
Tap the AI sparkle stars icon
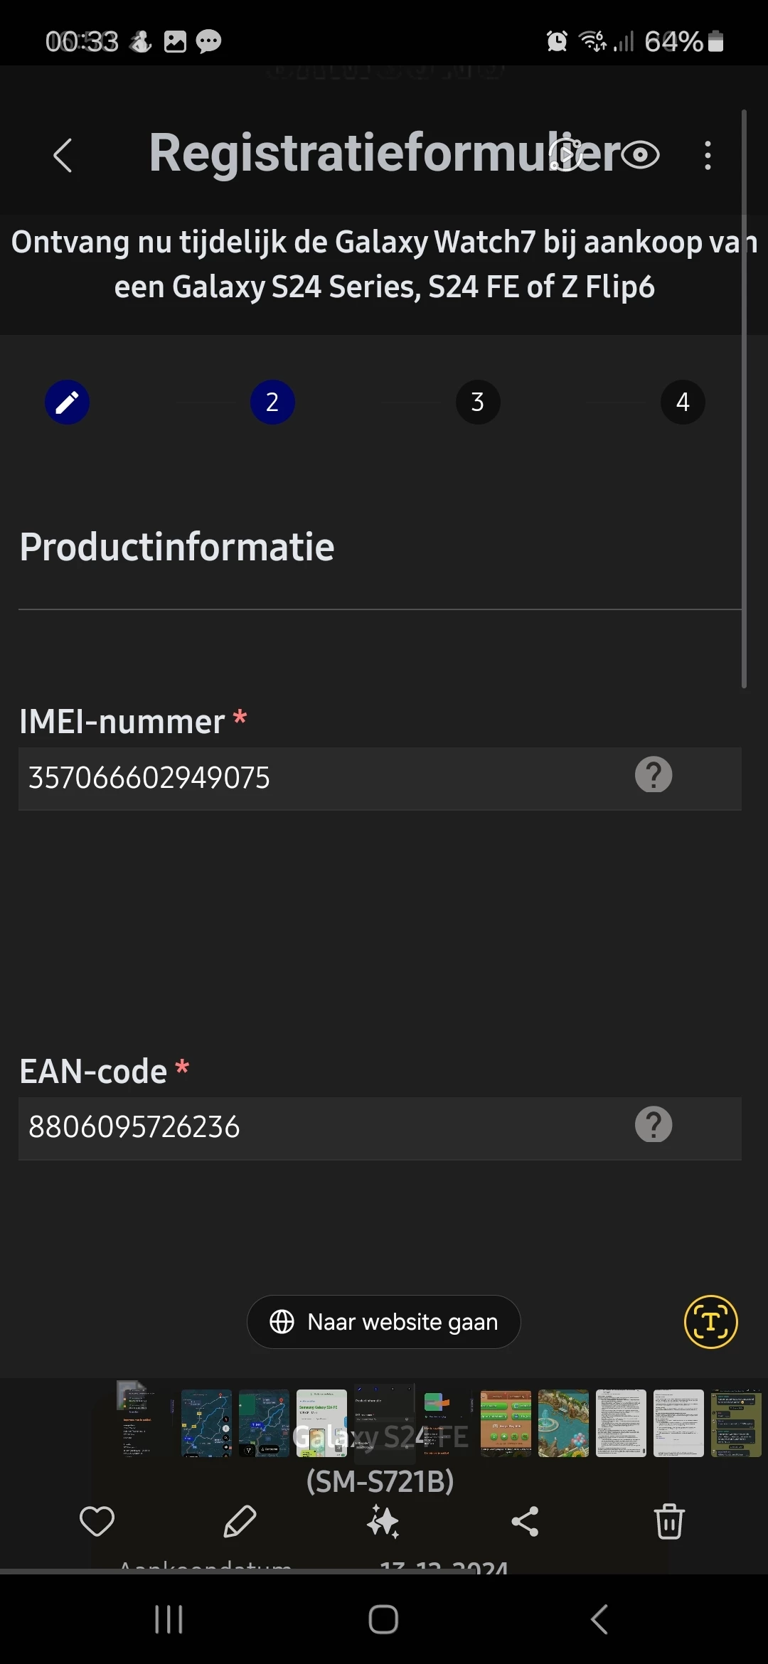click(x=383, y=1522)
